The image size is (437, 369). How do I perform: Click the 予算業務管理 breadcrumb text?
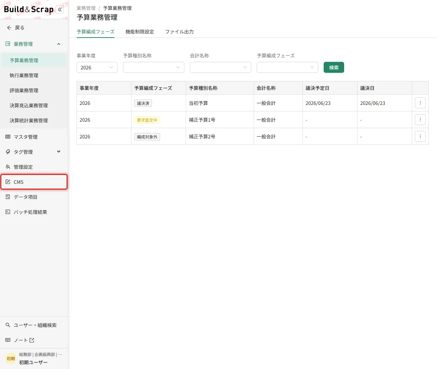(117, 8)
